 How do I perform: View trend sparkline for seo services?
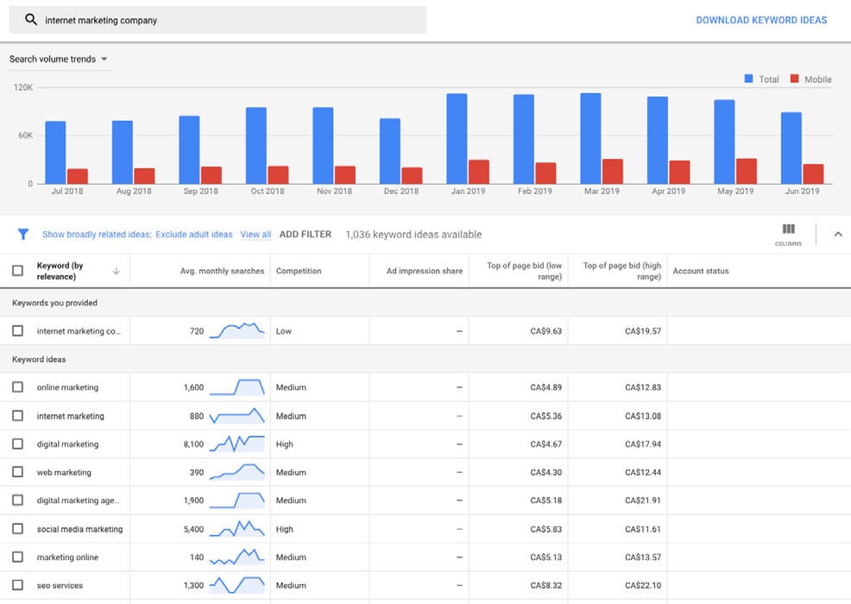[237, 585]
